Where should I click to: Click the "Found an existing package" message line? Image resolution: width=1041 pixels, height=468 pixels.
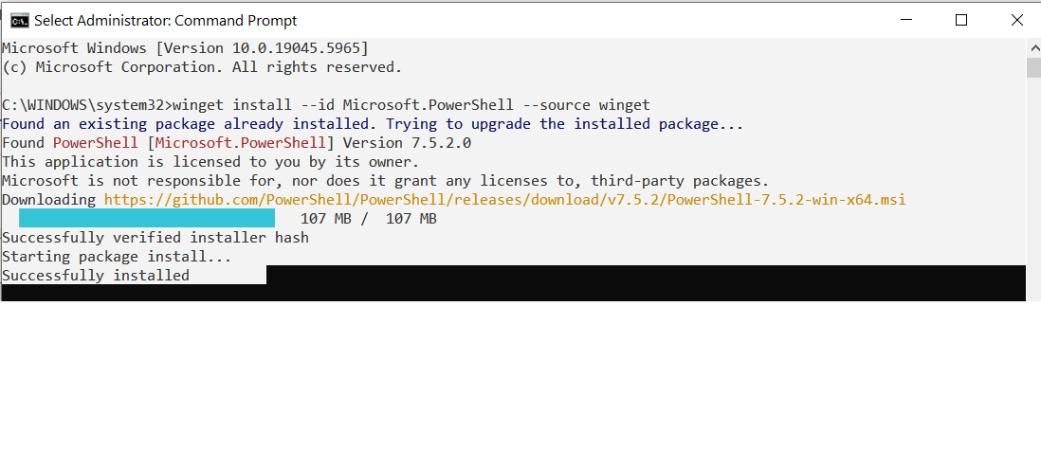[373, 124]
